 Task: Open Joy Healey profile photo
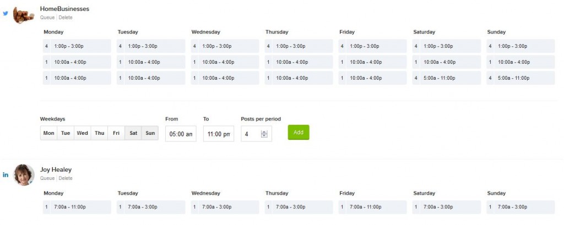[x=24, y=175]
